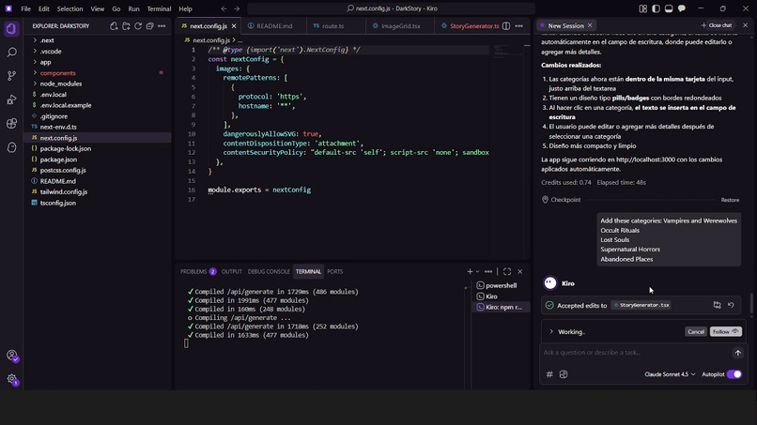
Task: Close the next.config.js editor tab
Action: 234,26
